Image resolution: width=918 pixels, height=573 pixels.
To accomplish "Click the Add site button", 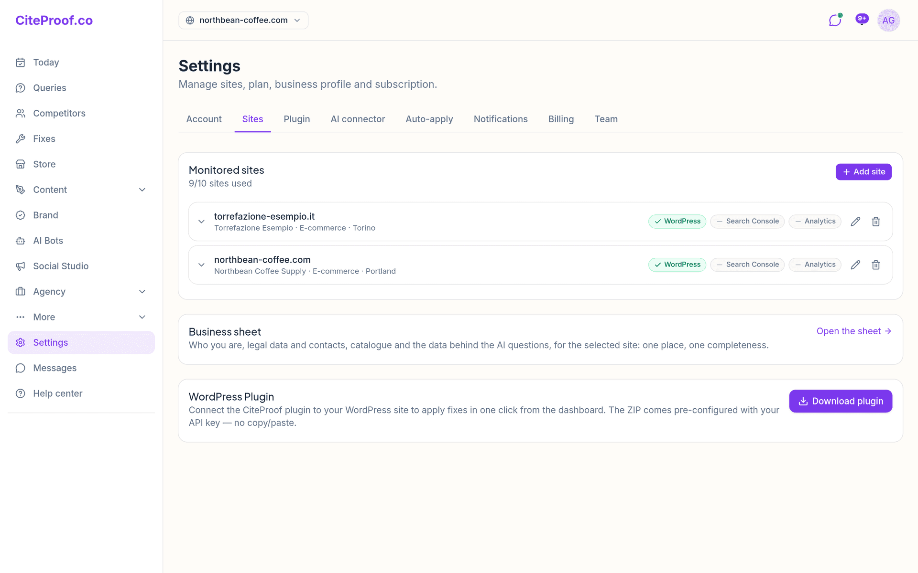I will tap(863, 172).
